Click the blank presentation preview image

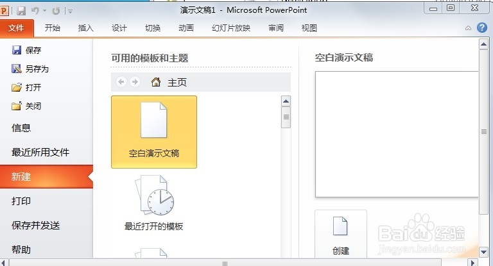(397, 135)
